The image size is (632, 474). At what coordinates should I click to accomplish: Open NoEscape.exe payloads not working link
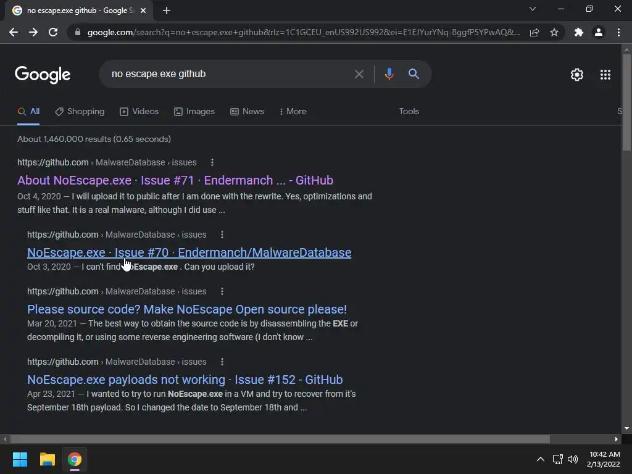pos(185,380)
